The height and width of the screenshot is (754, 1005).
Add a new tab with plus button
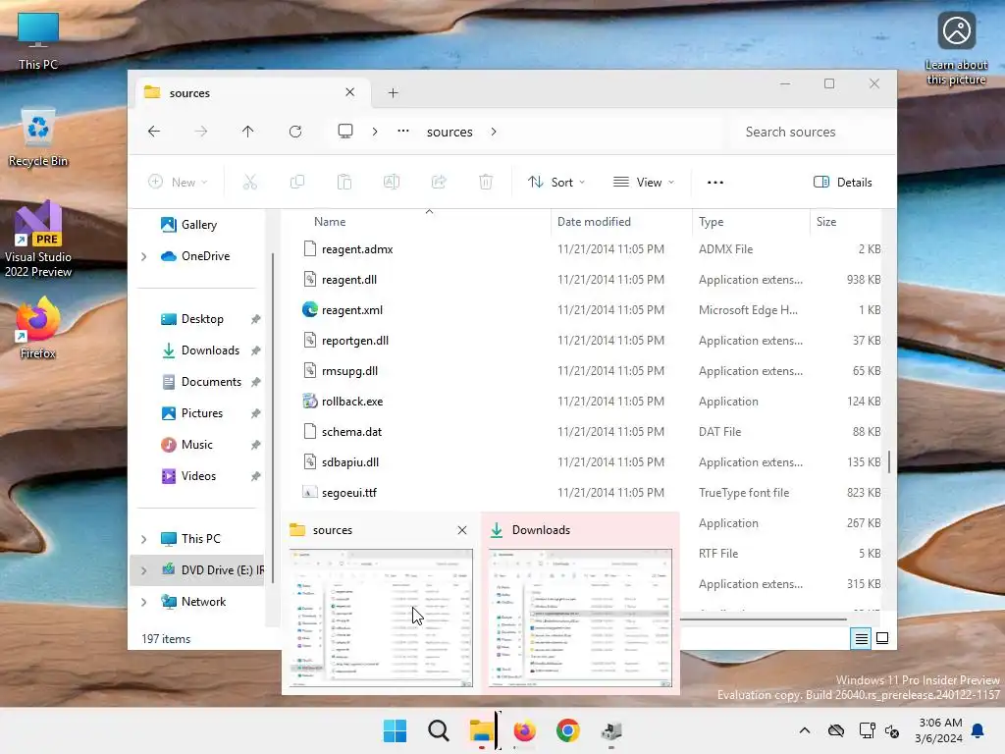tap(394, 93)
